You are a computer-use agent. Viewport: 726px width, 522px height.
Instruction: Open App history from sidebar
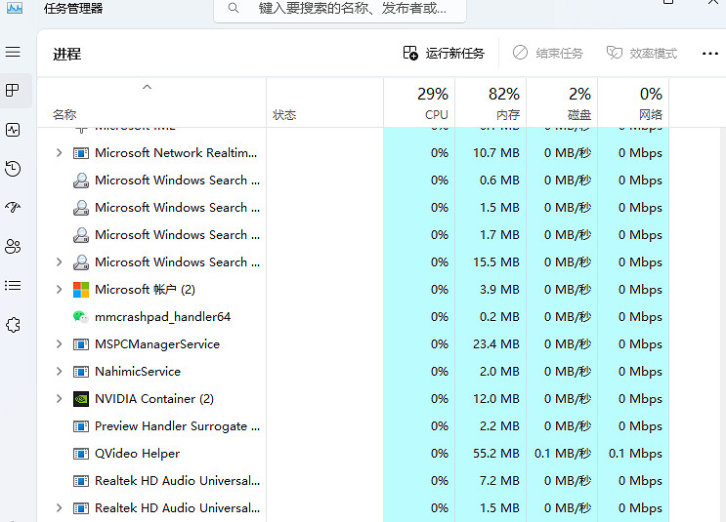point(13,169)
